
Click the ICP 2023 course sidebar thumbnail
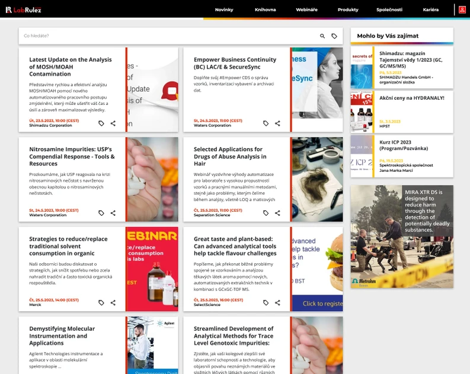[x=362, y=156]
